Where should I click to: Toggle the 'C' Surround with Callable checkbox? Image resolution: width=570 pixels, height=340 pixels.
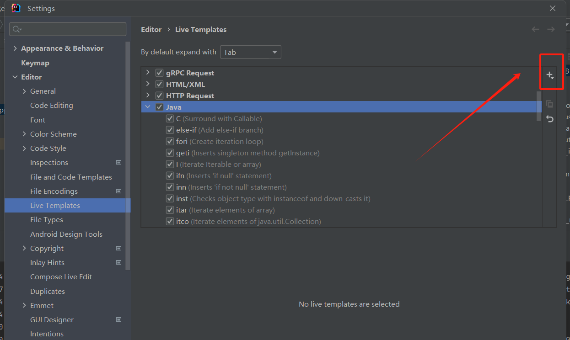click(x=169, y=118)
